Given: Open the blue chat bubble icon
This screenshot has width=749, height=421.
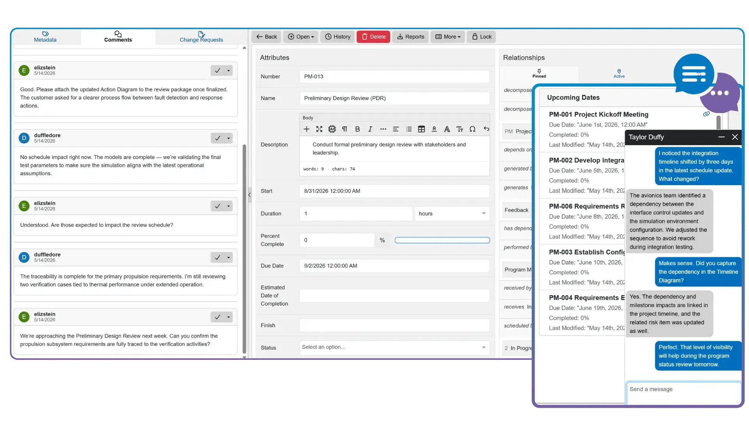Looking at the screenshot, I should [694, 74].
